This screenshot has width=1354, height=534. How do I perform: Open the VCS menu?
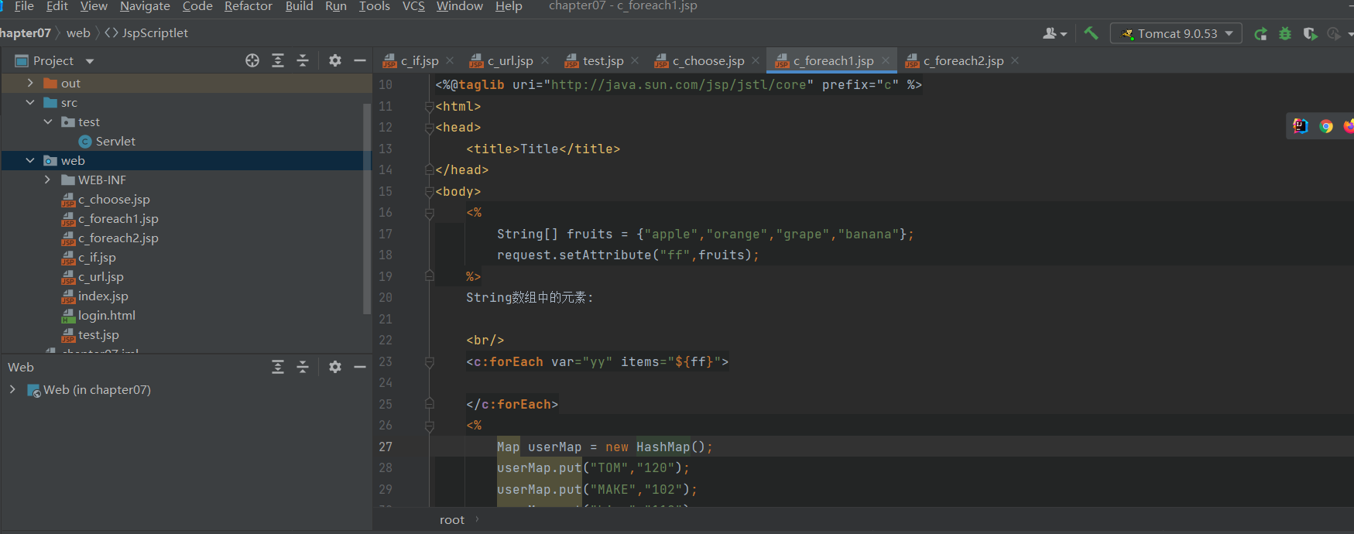[x=413, y=6]
